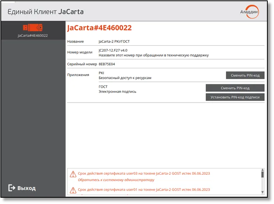
Task: Click the Выход exit arrow icon
Action: point(12,188)
